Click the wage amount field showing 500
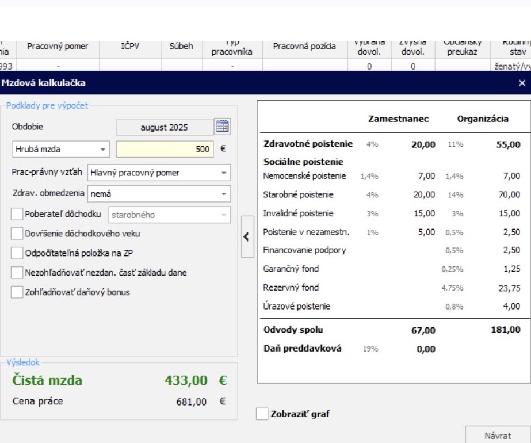 165,150
